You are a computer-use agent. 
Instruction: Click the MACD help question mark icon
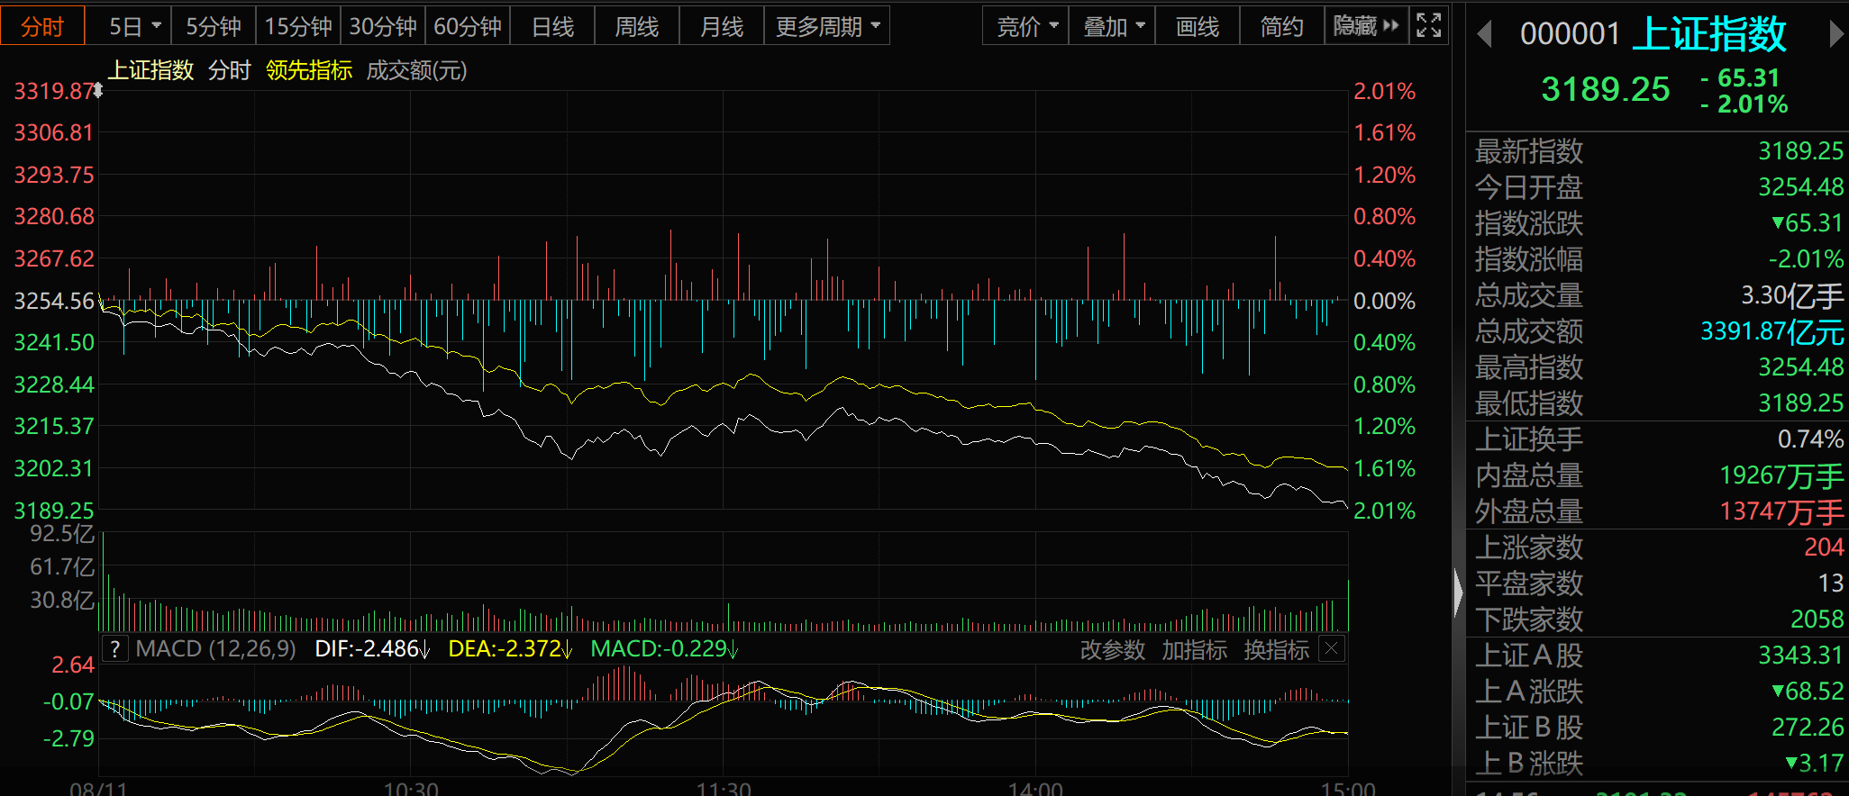(x=114, y=649)
